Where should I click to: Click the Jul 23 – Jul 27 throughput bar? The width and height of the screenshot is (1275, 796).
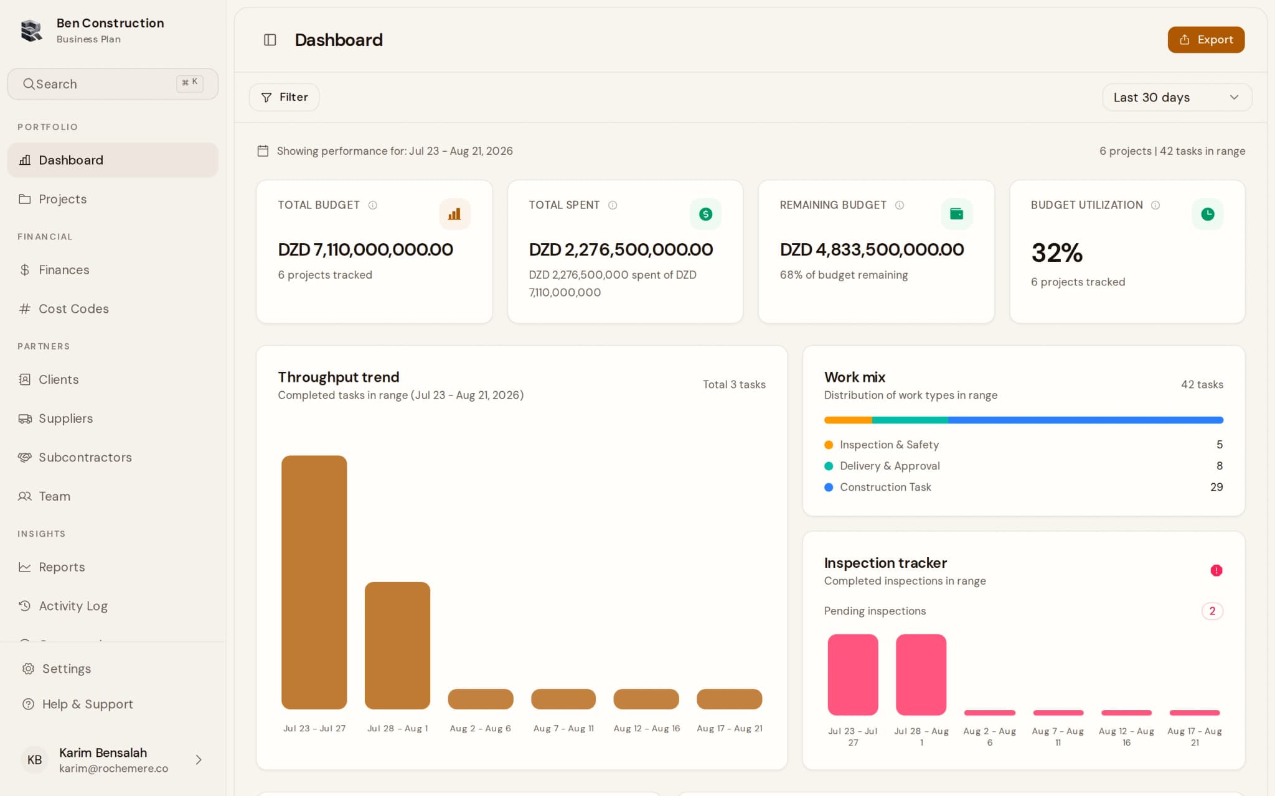tap(314, 582)
